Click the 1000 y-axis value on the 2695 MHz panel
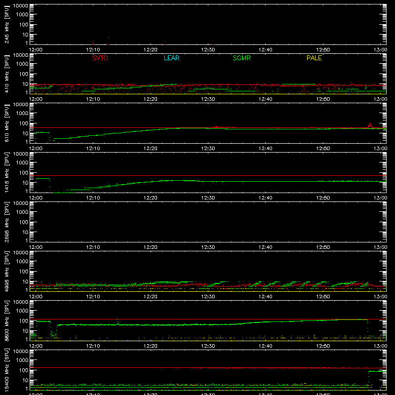Viewport: 395px width, 395px height. tap(22, 212)
